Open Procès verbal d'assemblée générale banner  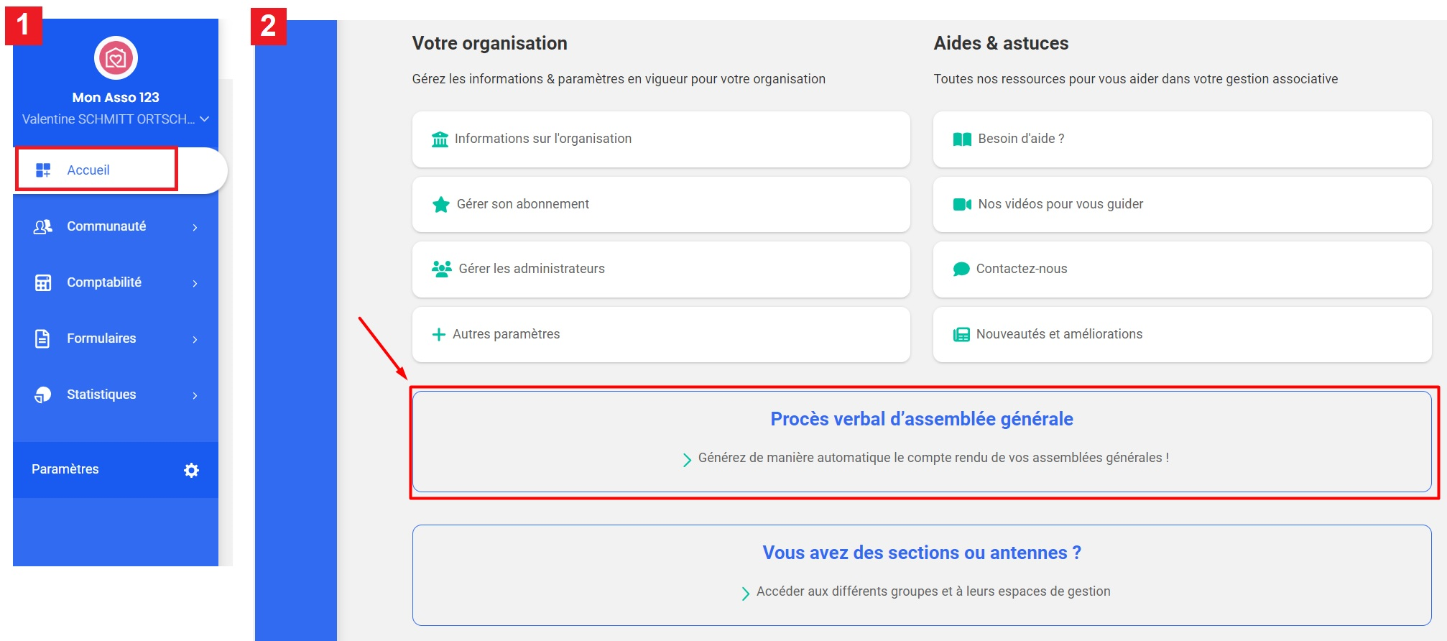[922, 441]
